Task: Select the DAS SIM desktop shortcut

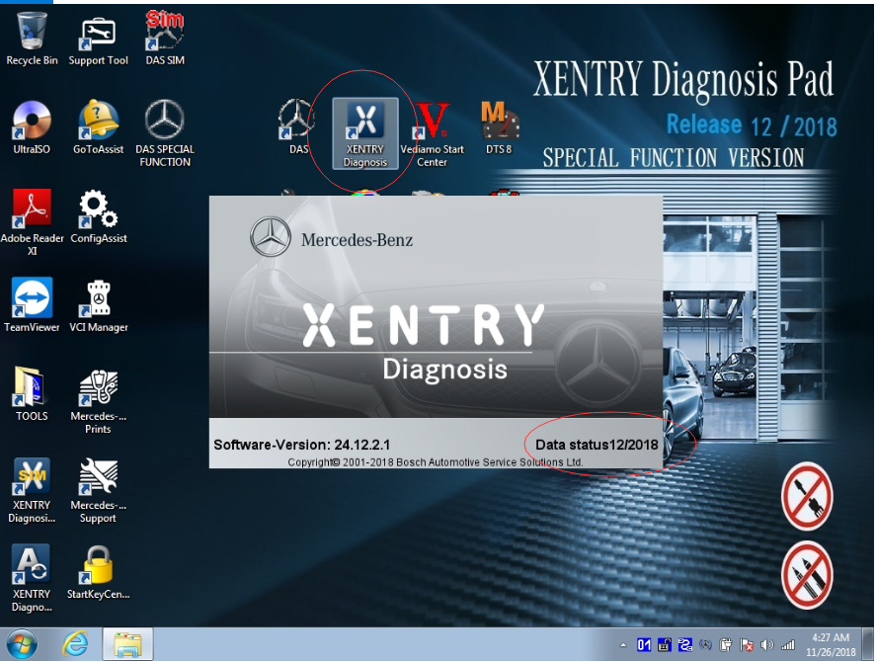Action: [x=165, y=40]
